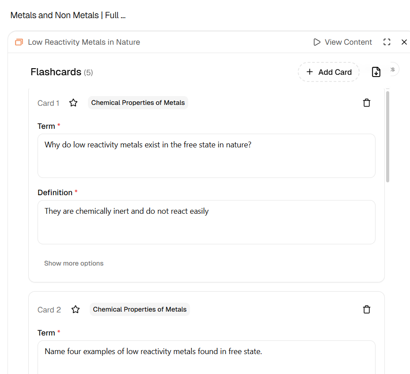410x374 pixels.
Task: Click the deck title Low Reactivity Metals in Nature
Action: [x=84, y=42]
